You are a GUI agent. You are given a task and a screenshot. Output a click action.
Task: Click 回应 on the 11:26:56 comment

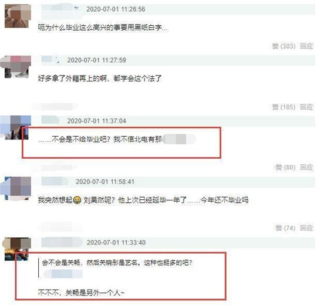307,46
